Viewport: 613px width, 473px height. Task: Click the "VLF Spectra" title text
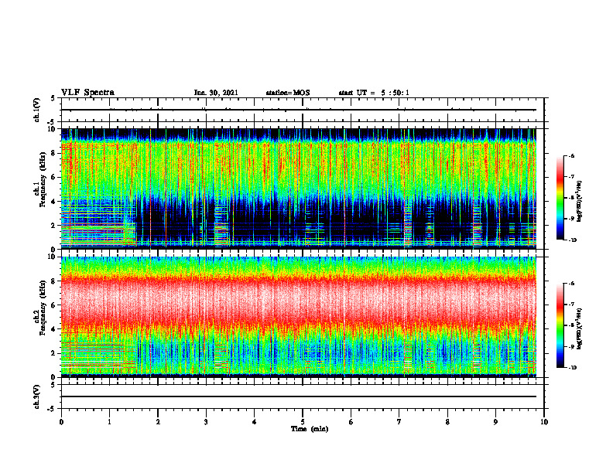click(x=87, y=93)
